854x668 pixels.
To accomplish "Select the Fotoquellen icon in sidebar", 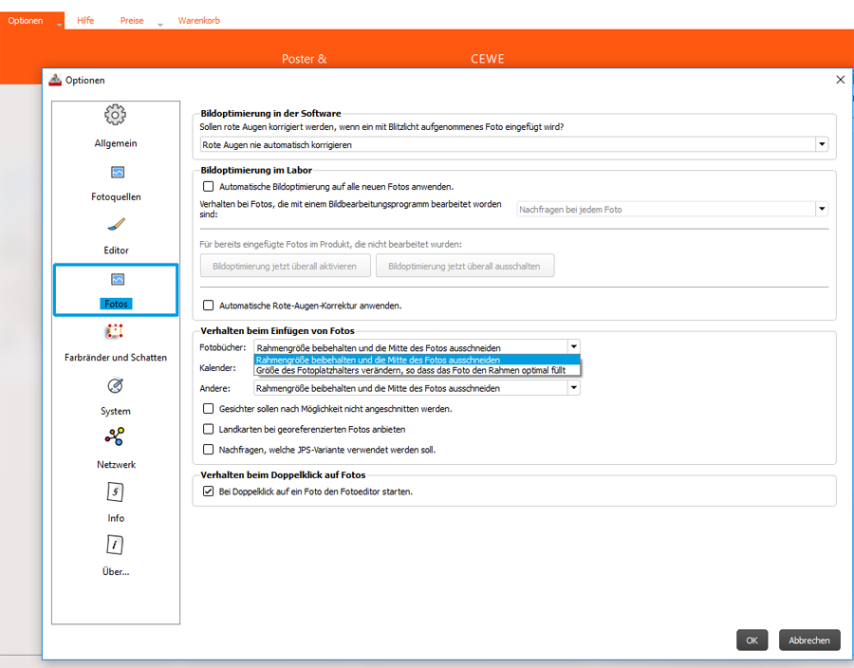I will [x=117, y=173].
